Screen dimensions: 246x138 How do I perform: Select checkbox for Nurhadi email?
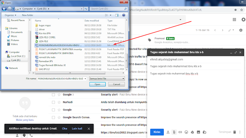tap(53, 102)
